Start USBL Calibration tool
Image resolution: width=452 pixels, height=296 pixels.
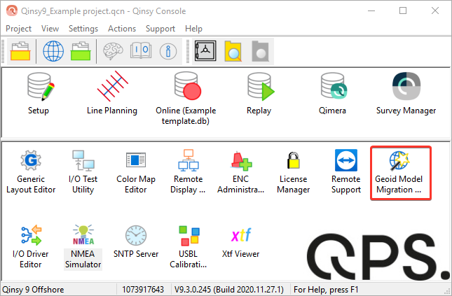tap(189, 247)
